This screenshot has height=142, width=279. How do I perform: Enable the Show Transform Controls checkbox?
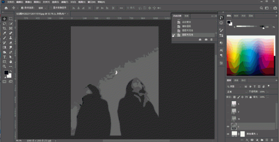coord(51,8)
